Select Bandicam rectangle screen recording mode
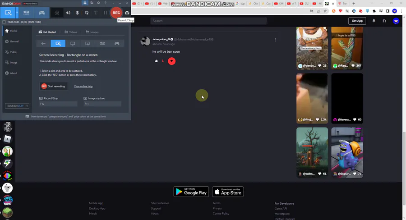This screenshot has height=220, width=406. pyautogui.click(x=8, y=13)
